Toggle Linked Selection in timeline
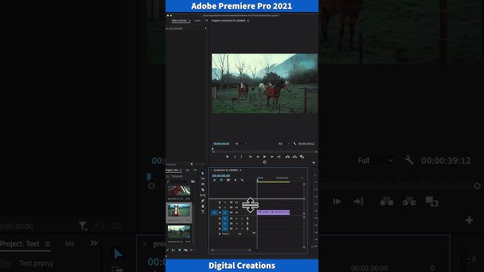484x272 pixels. point(228,180)
